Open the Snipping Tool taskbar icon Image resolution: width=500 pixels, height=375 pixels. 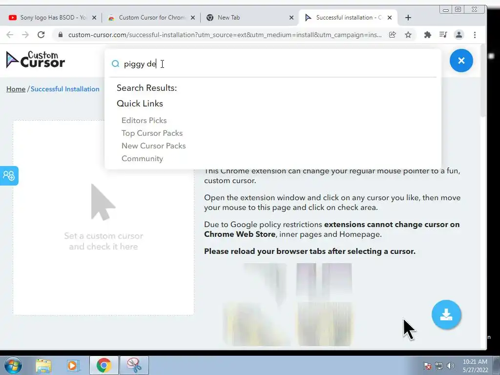click(134, 365)
